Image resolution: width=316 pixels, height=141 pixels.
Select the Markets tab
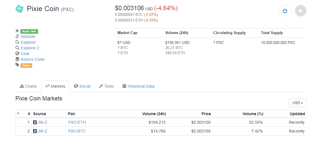pyautogui.click(x=55, y=86)
